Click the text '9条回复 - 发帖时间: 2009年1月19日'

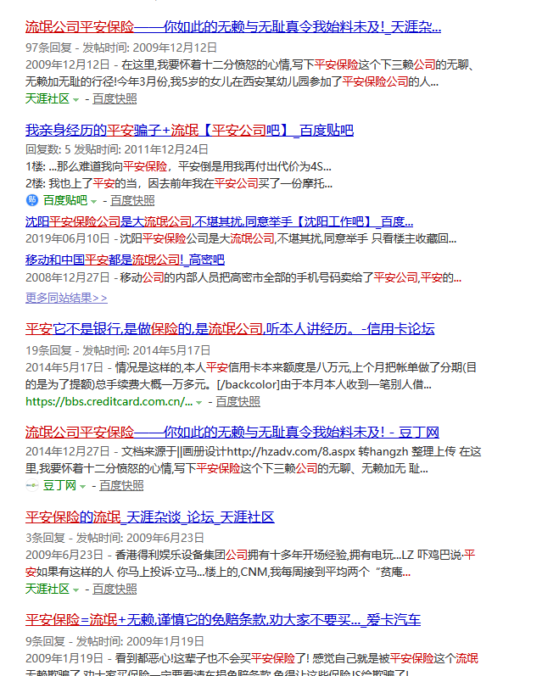pyautogui.click(x=115, y=641)
